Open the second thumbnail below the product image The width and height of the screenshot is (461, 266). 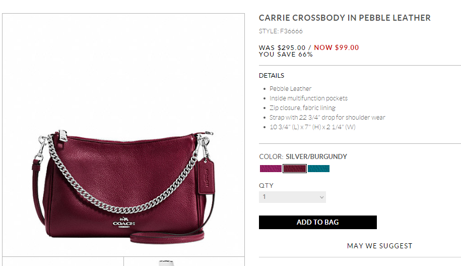point(184,262)
